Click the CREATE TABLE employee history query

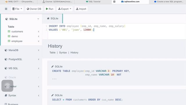[91, 73]
